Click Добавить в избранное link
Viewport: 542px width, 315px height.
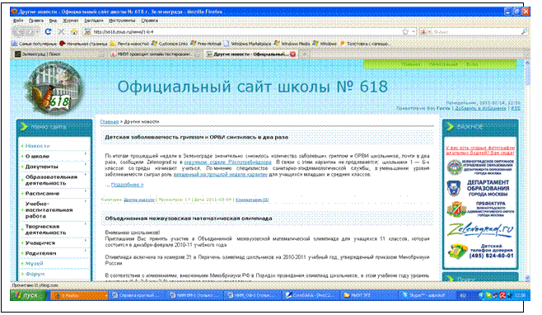(x=480, y=108)
